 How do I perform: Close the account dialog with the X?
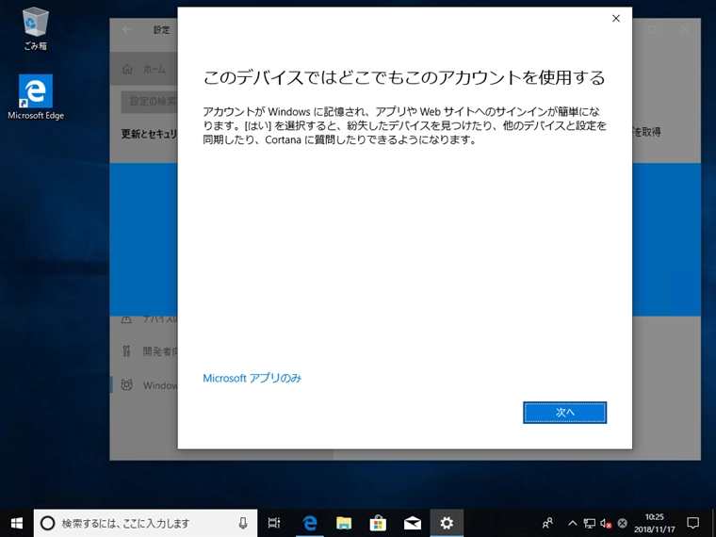click(616, 18)
